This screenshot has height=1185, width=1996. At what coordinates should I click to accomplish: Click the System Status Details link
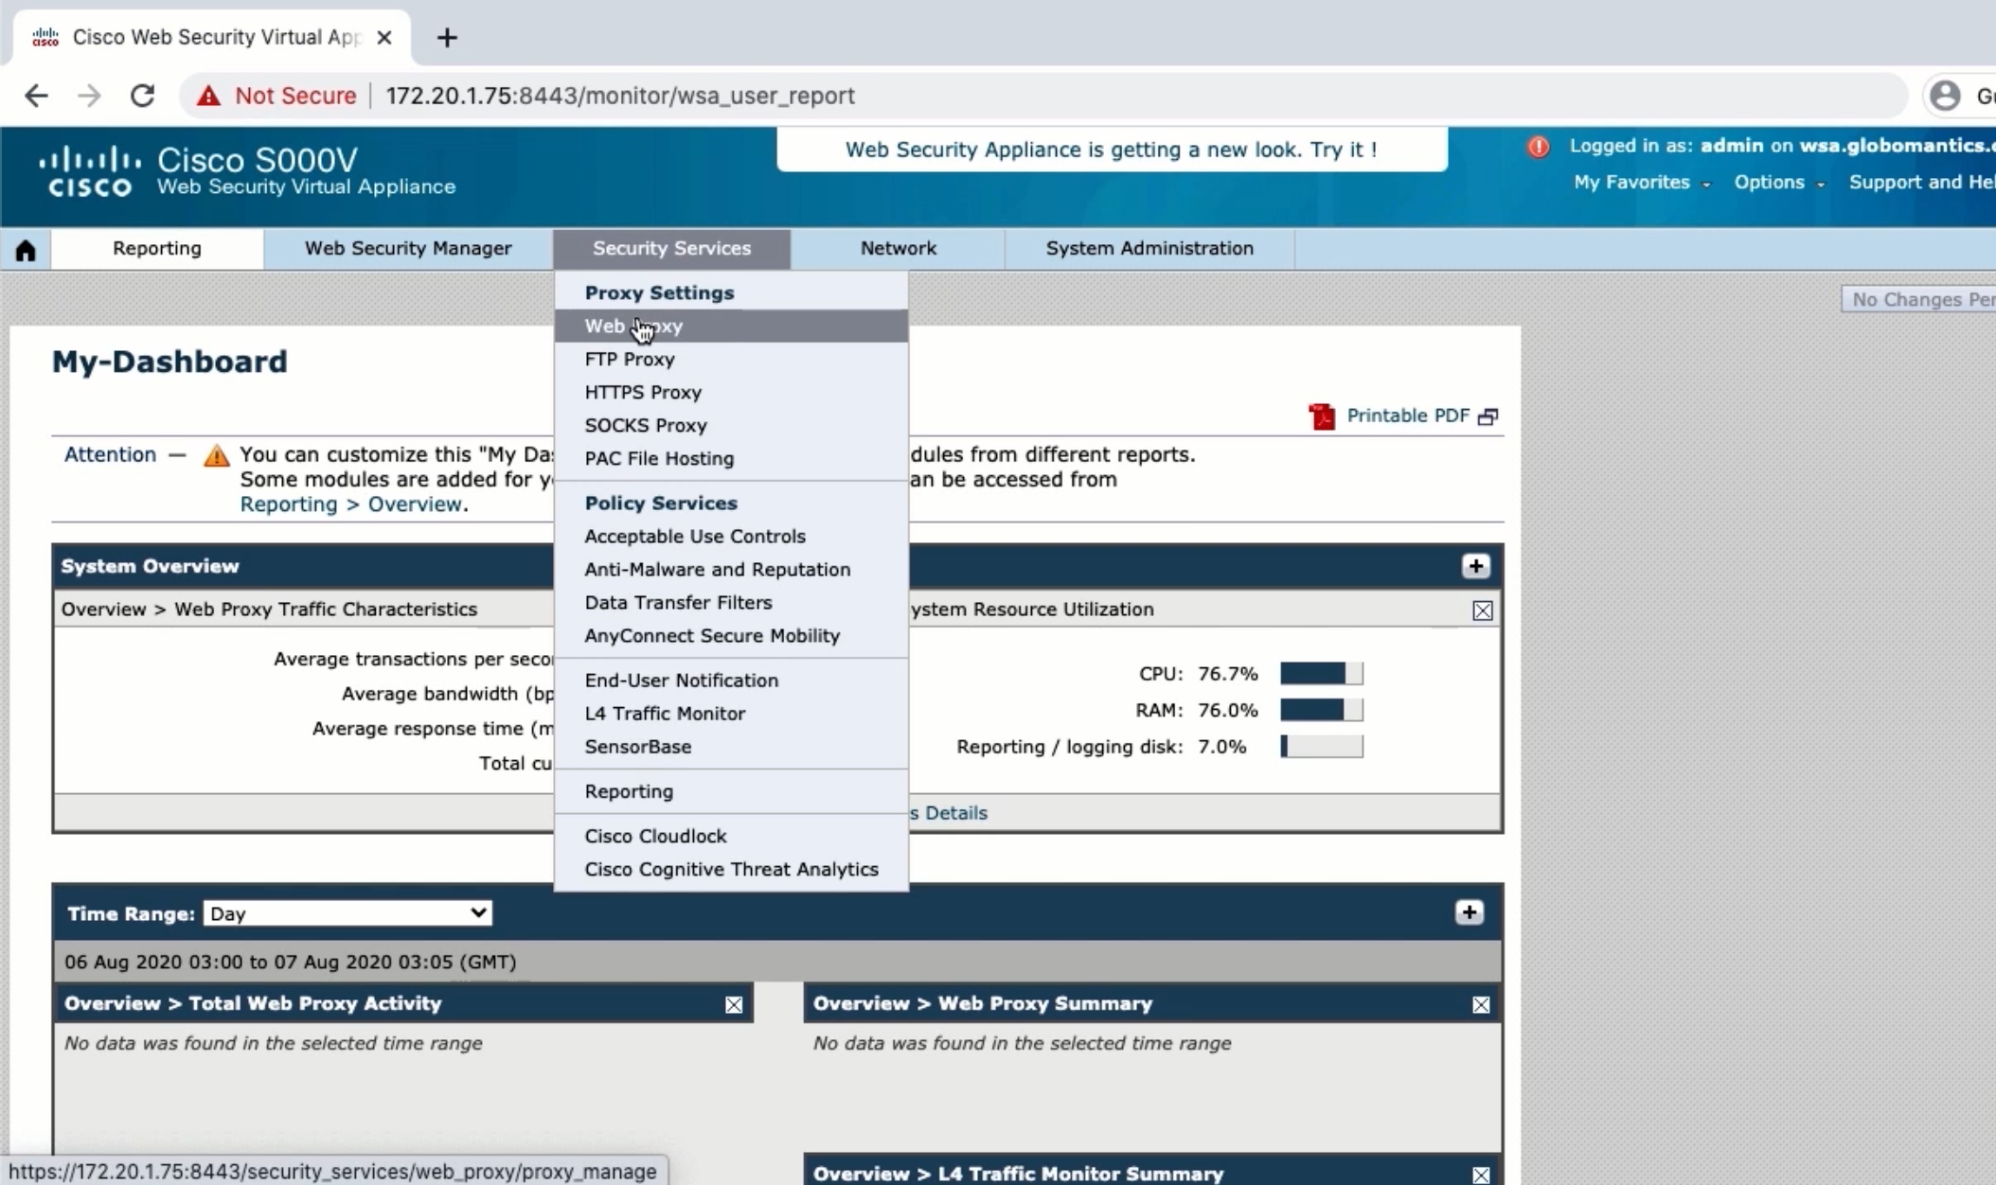click(x=948, y=813)
